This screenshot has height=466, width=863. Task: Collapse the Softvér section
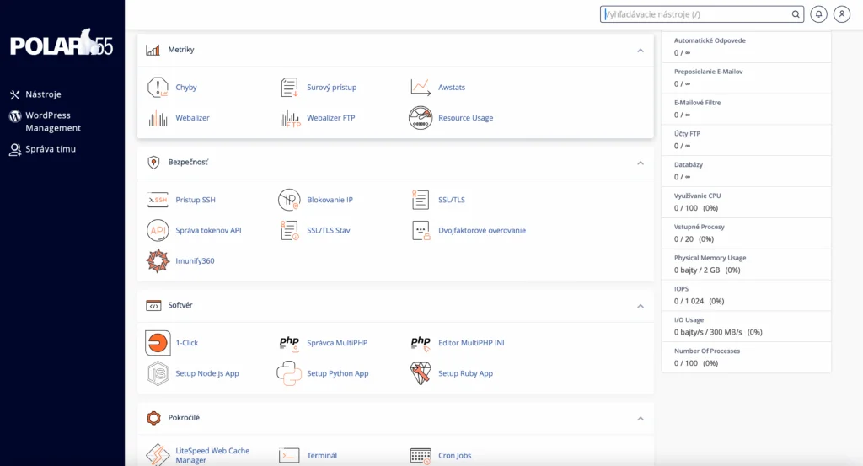click(x=641, y=306)
